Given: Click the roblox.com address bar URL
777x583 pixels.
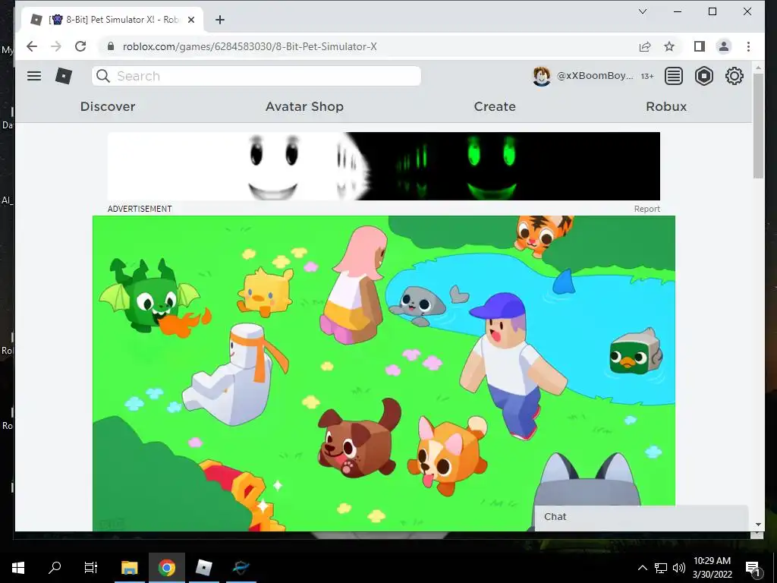Looking at the screenshot, I should pyautogui.click(x=250, y=46).
